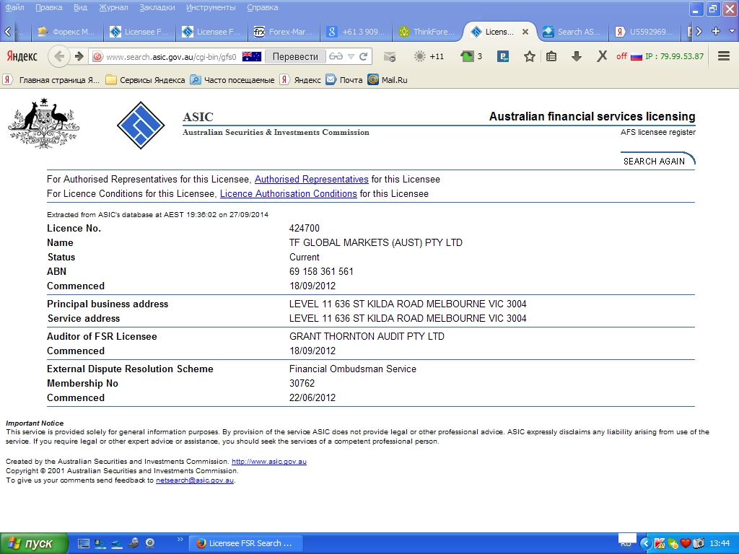Click the Russian flag IP indicator
This screenshot has height=554, width=739.
tap(637, 57)
